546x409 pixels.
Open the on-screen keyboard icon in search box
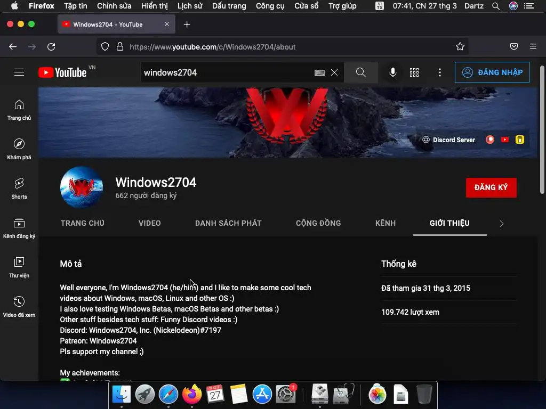pos(319,72)
